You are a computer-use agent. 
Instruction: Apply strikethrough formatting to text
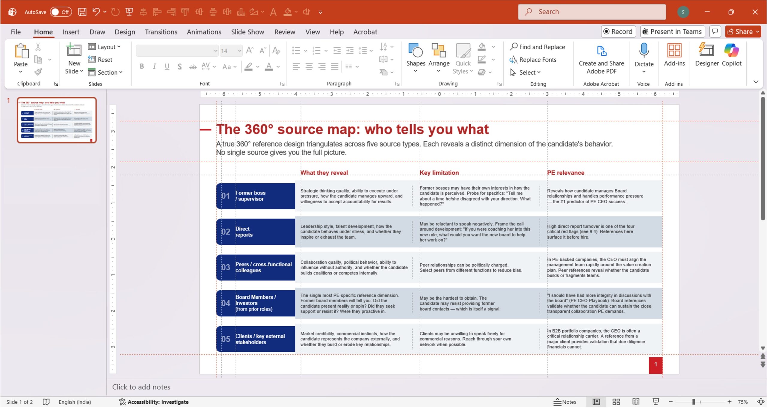pyautogui.click(x=193, y=66)
